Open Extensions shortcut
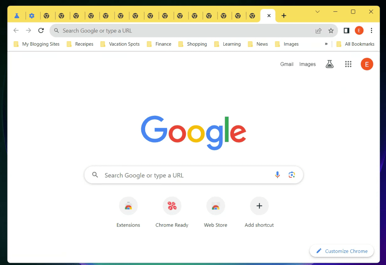This screenshot has height=265, width=386. coord(128,213)
